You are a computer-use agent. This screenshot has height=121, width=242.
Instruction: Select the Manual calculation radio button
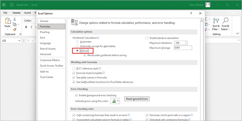click(77, 51)
